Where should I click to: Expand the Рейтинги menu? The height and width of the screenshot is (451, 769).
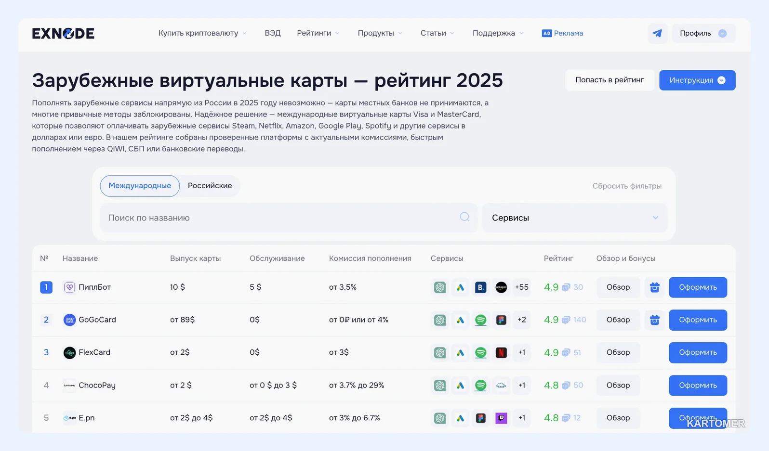coord(318,33)
